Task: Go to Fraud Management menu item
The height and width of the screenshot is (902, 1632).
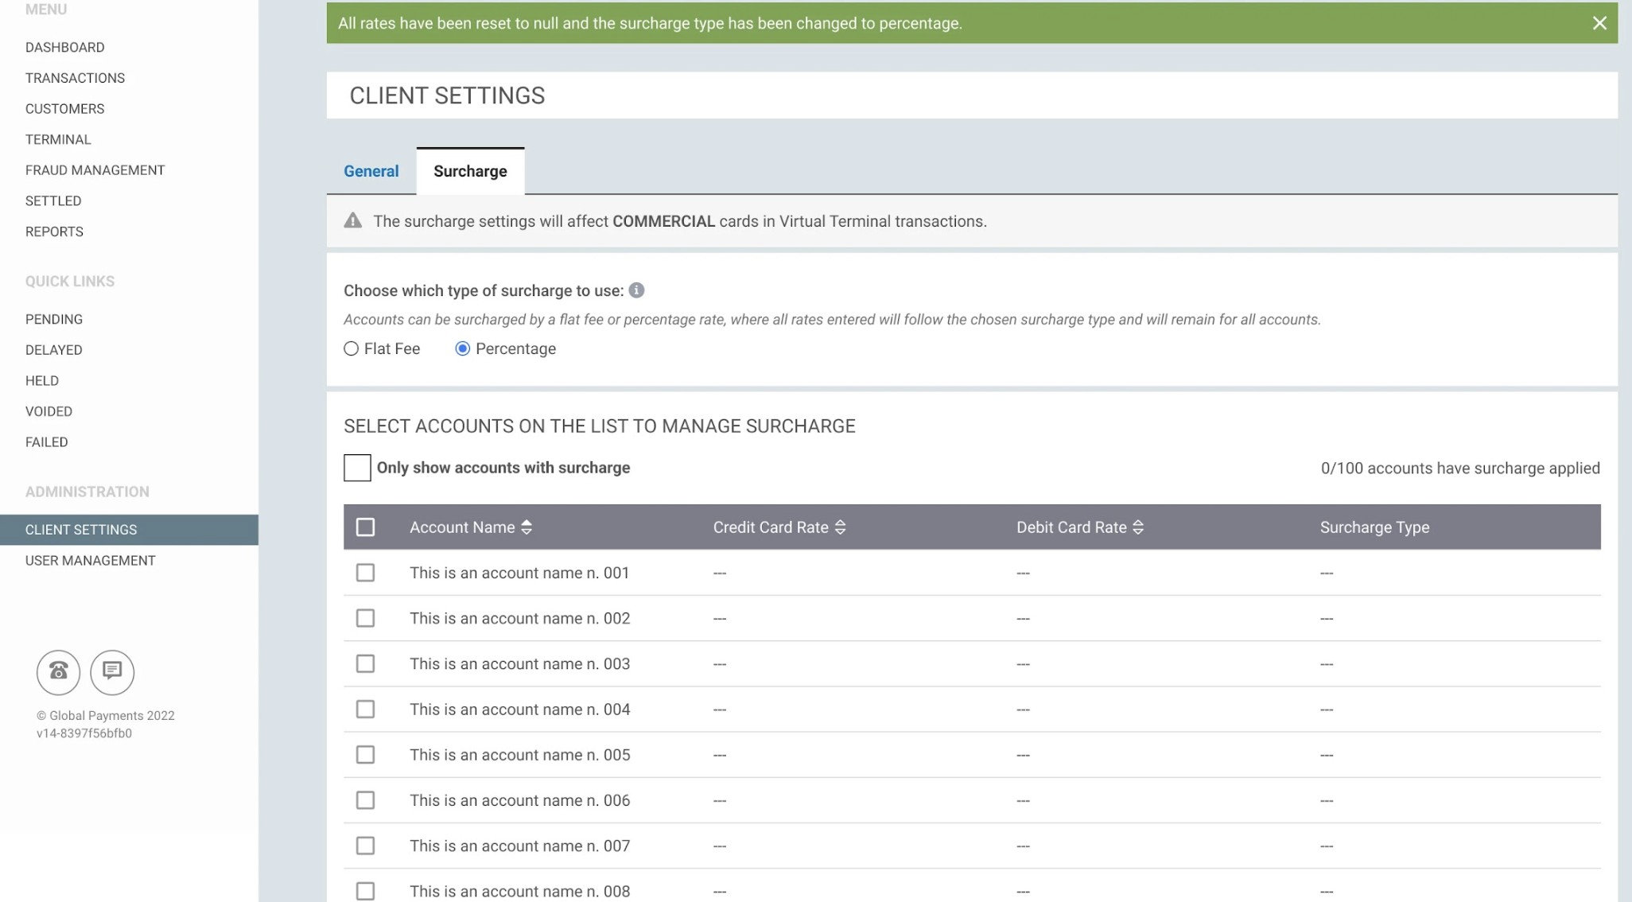Action: (x=95, y=170)
